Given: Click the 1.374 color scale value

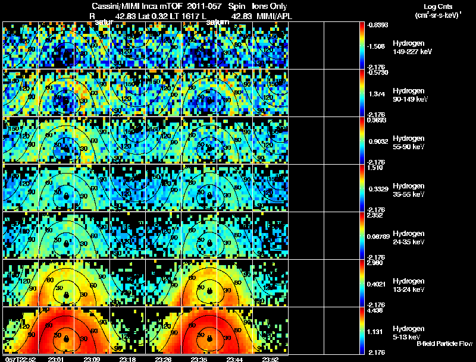Looking at the screenshot, I should pos(377,94).
